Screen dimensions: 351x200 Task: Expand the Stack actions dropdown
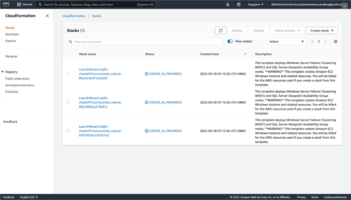(x=287, y=31)
